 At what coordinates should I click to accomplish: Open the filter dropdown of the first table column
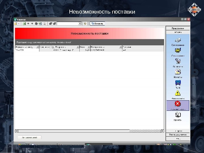37,47
